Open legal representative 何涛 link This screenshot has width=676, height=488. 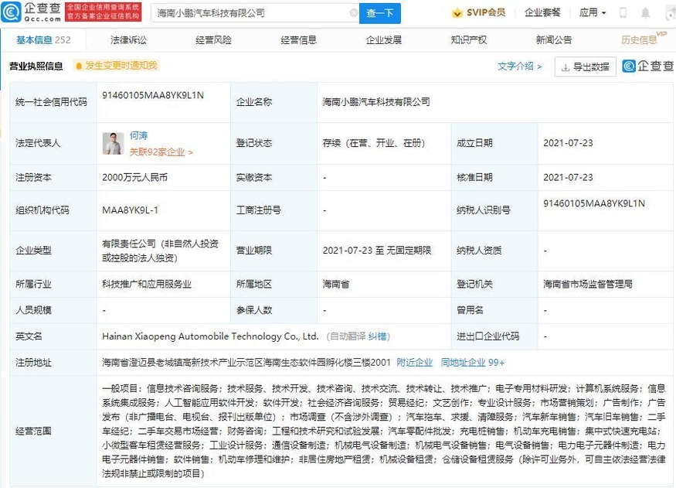pyautogui.click(x=139, y=135)
